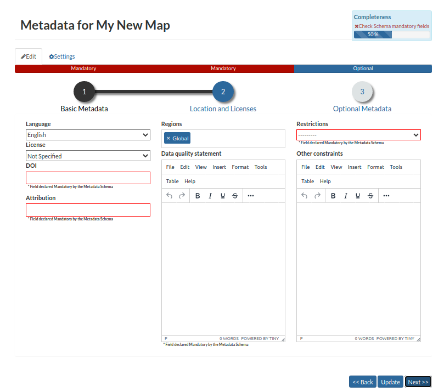Click the Optional Metadata link
The image size is (444, 392).
click(362, 109)
